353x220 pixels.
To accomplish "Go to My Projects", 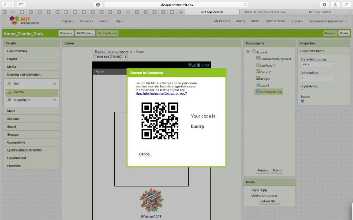I will pos(222,21).
